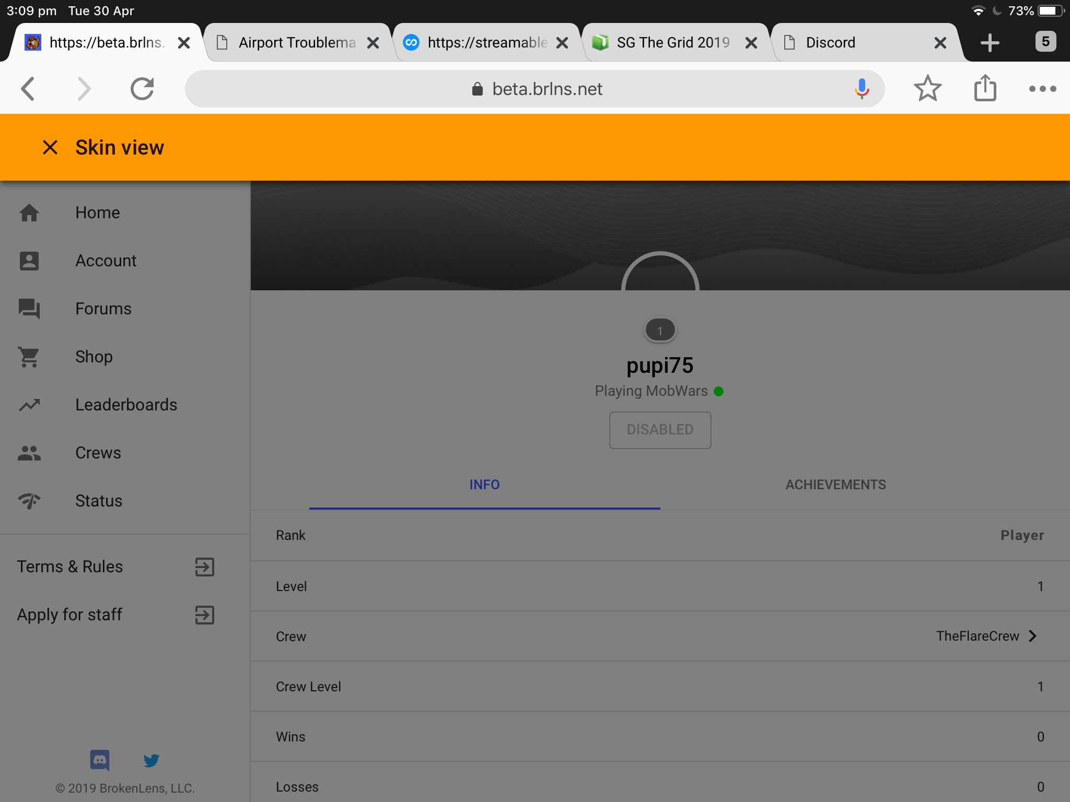This screenshot has width=1070, height=802.
Task: Click the Skin view title
Action: tap(120, 147)
